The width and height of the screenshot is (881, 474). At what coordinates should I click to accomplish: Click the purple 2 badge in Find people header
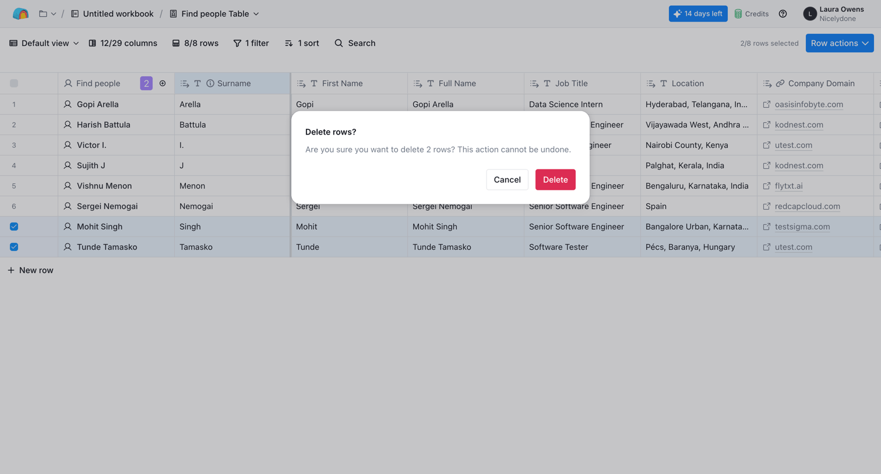(146, 83)
